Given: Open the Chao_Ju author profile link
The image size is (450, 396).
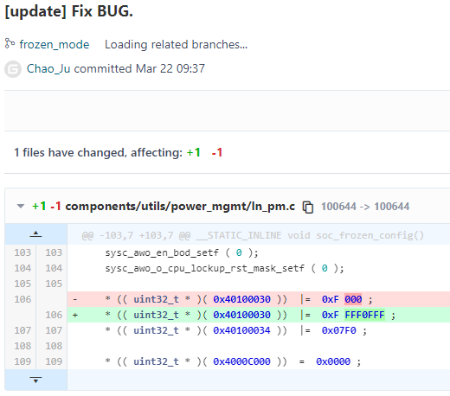Looking at the screenshot, I should pyautogui.click(x=48, y=68).
